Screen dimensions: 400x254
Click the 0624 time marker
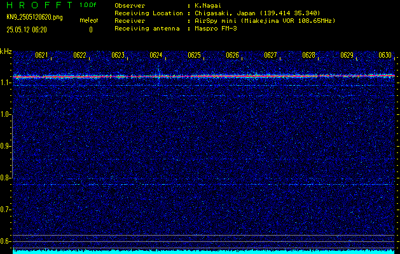point(156,55)
